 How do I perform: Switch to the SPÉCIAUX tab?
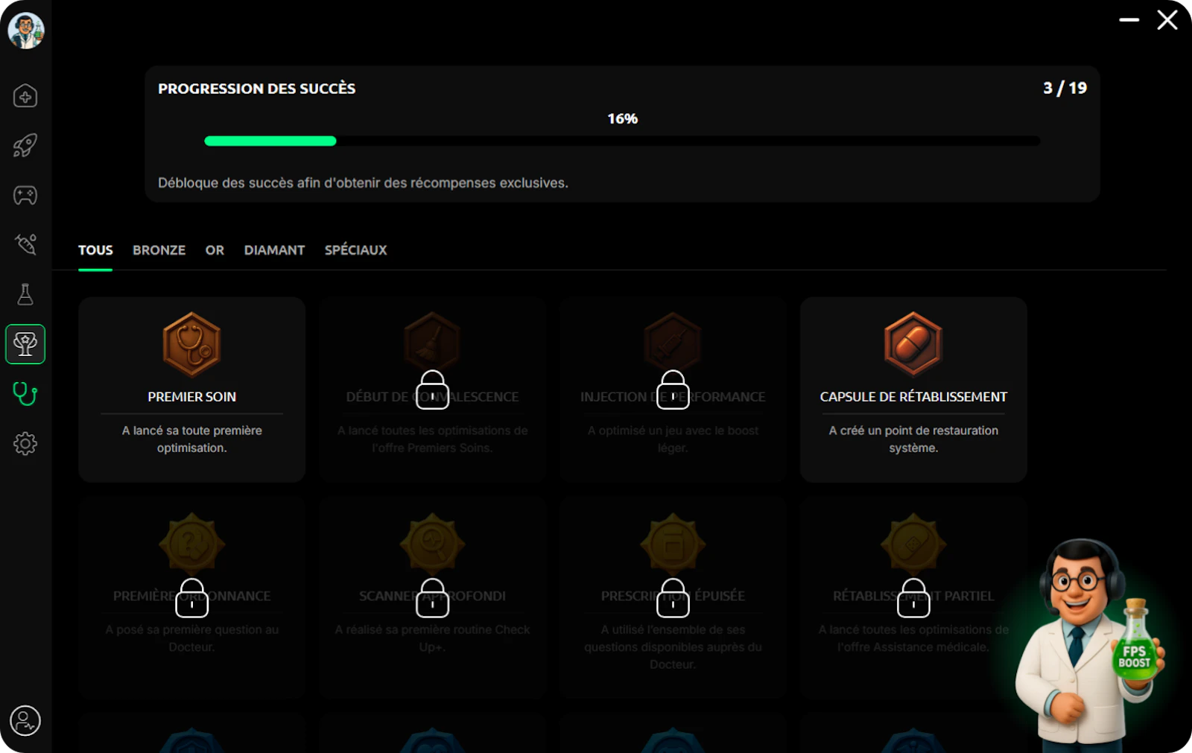click(355, 250)
